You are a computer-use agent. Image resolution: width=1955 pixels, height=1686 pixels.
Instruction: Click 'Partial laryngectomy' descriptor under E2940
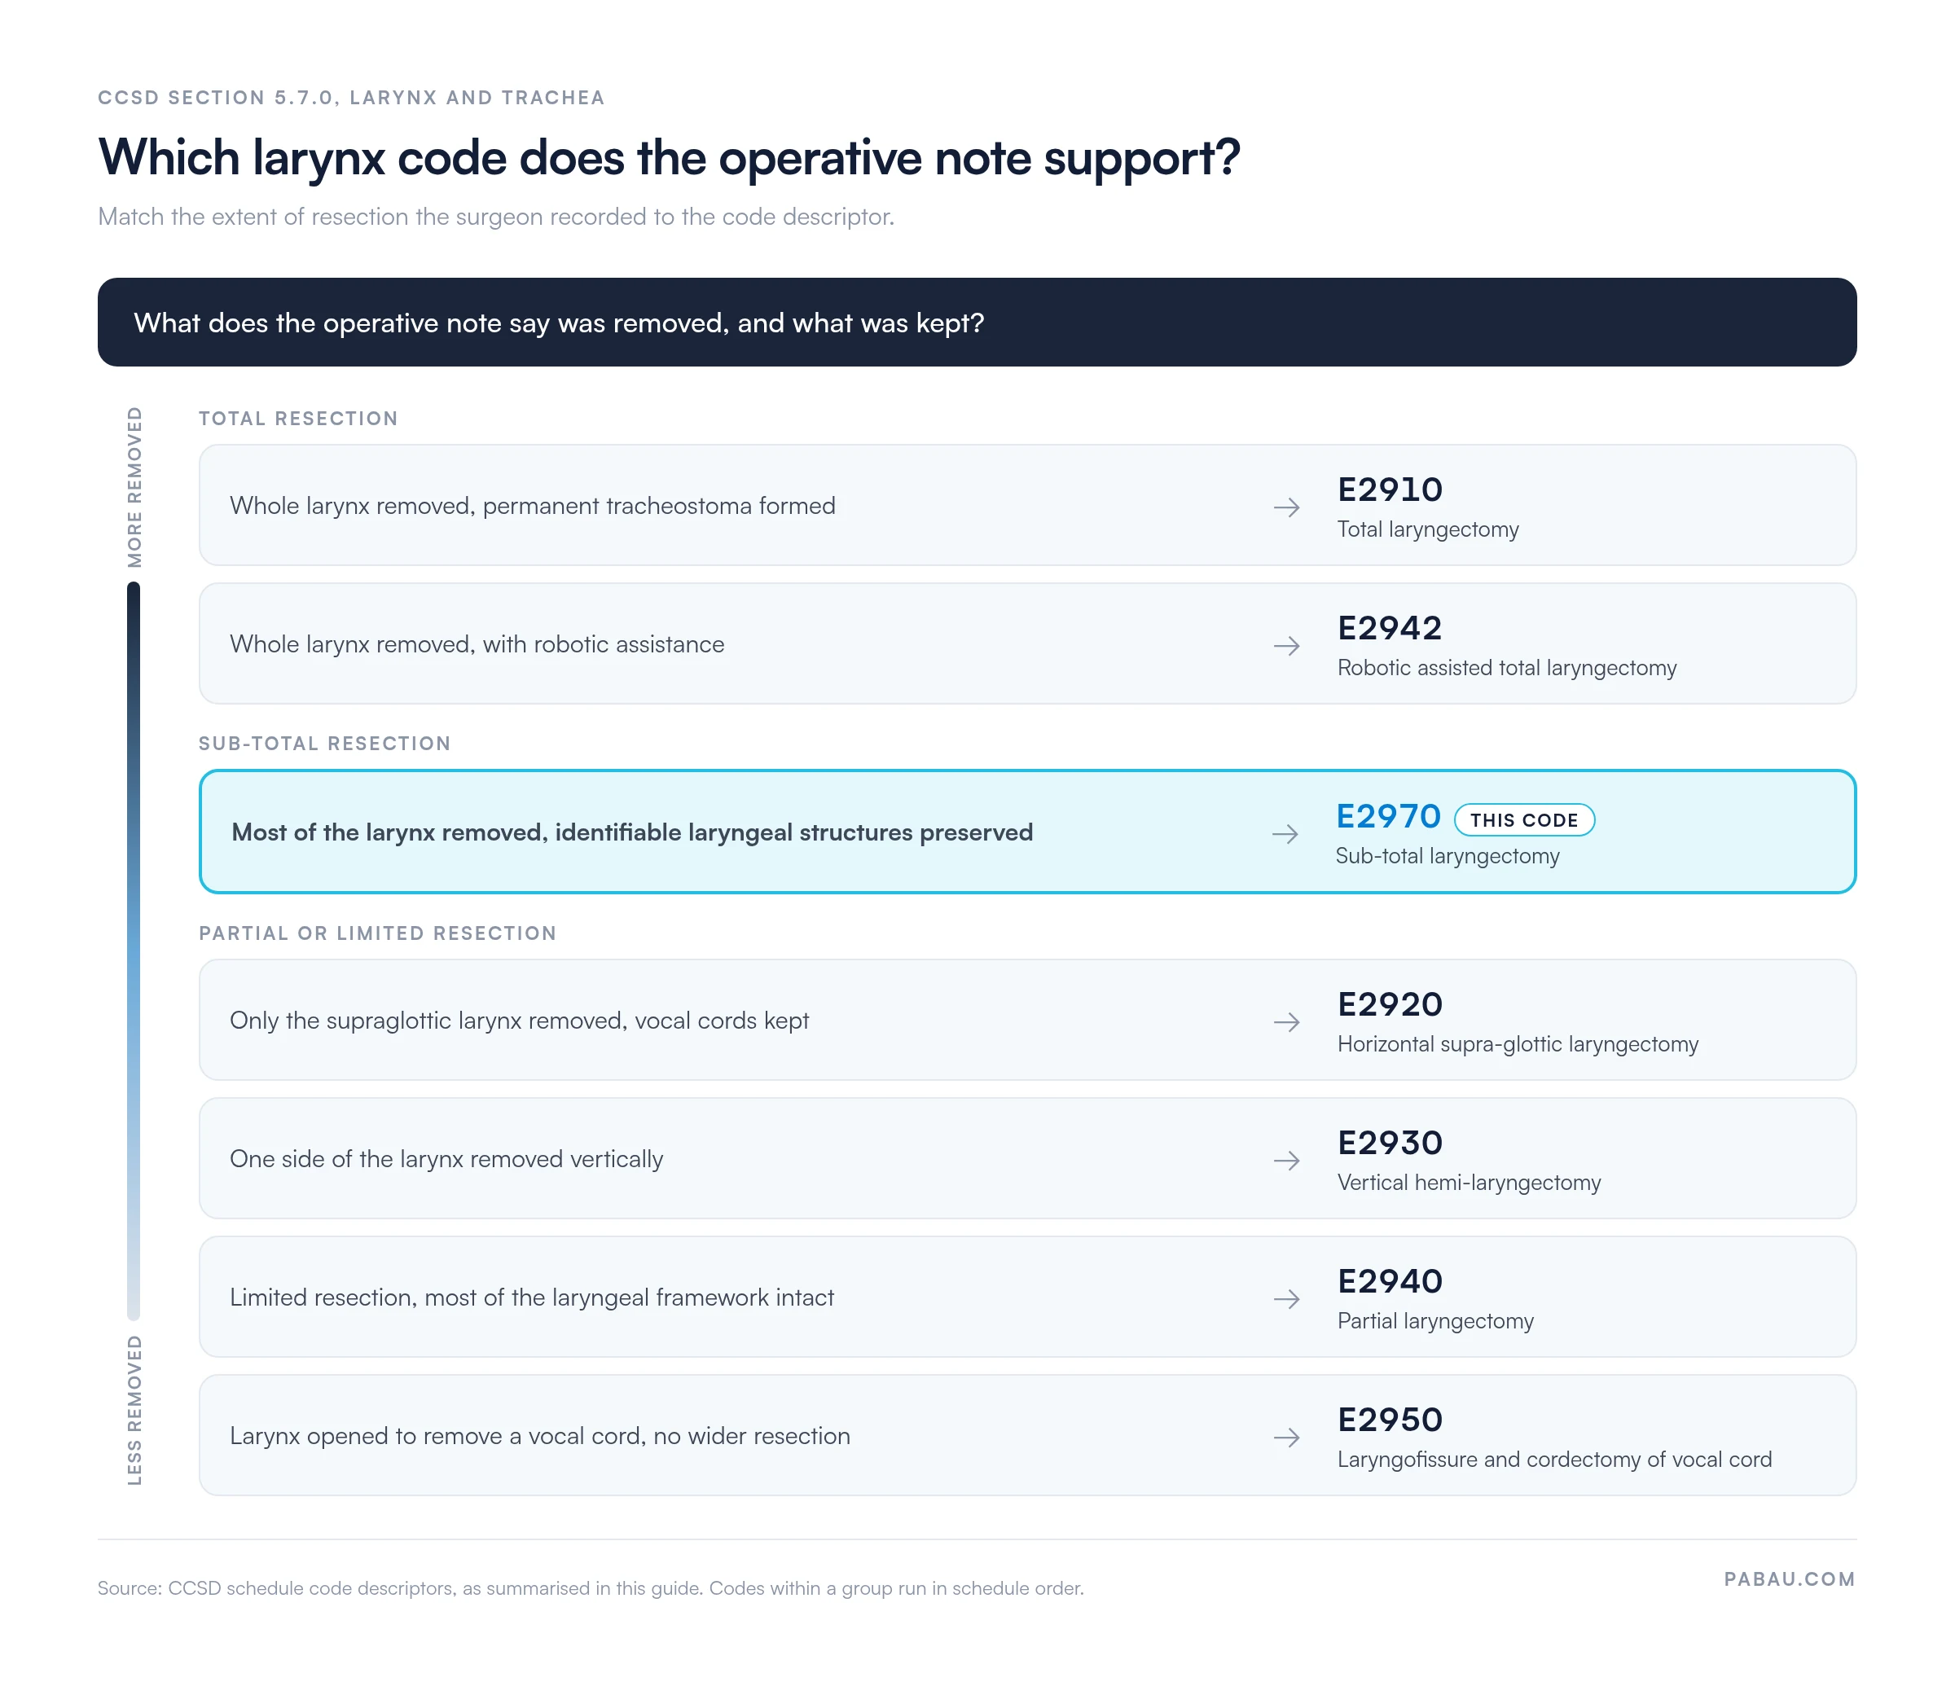[x=1435, y=1321]
